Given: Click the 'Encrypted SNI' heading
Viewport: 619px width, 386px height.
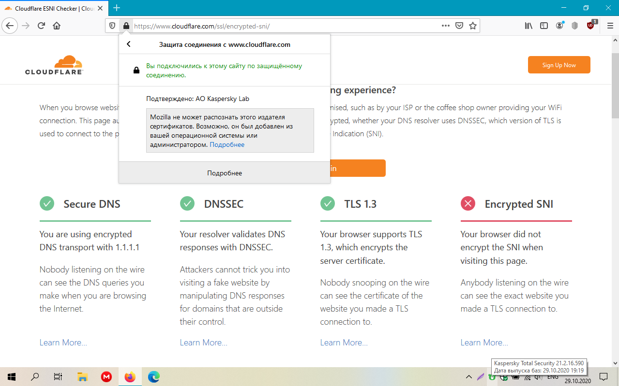Looking at the screenshot, I should point(519,204).
